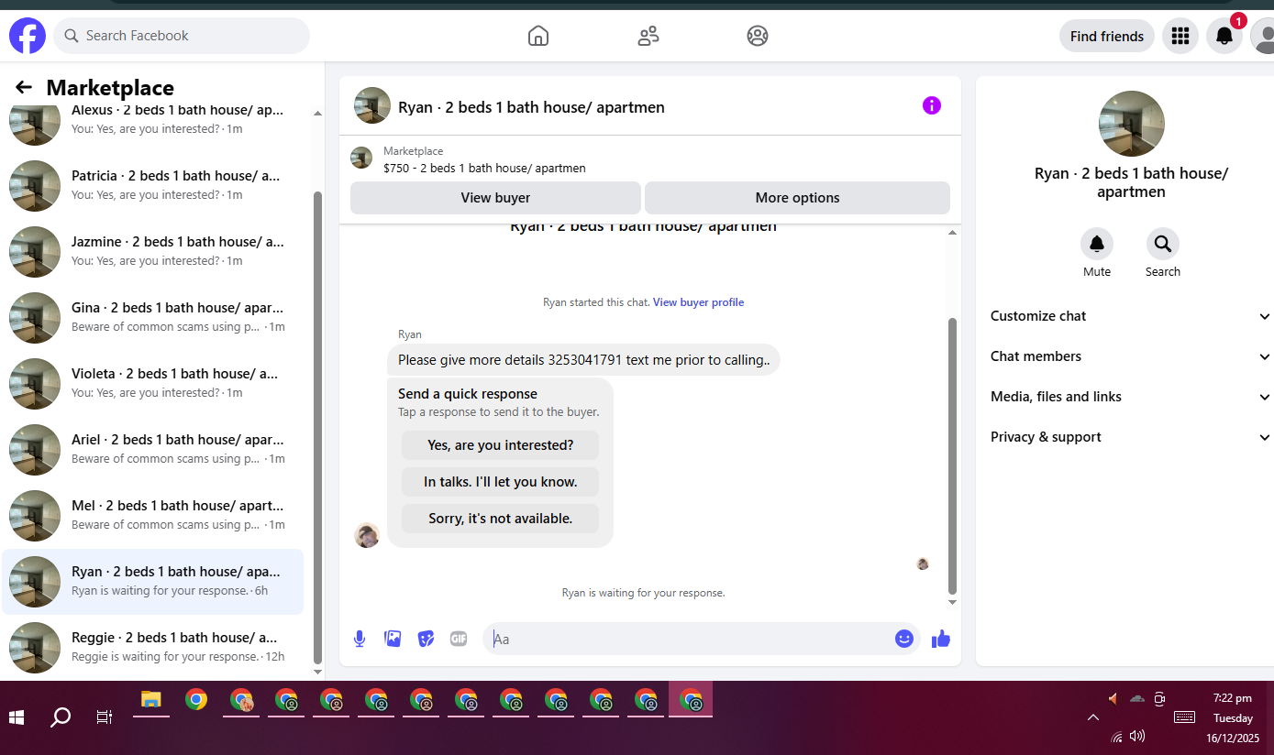Select the Ryan conversation
Viewport: 1274px width, 755px height.
153,582
